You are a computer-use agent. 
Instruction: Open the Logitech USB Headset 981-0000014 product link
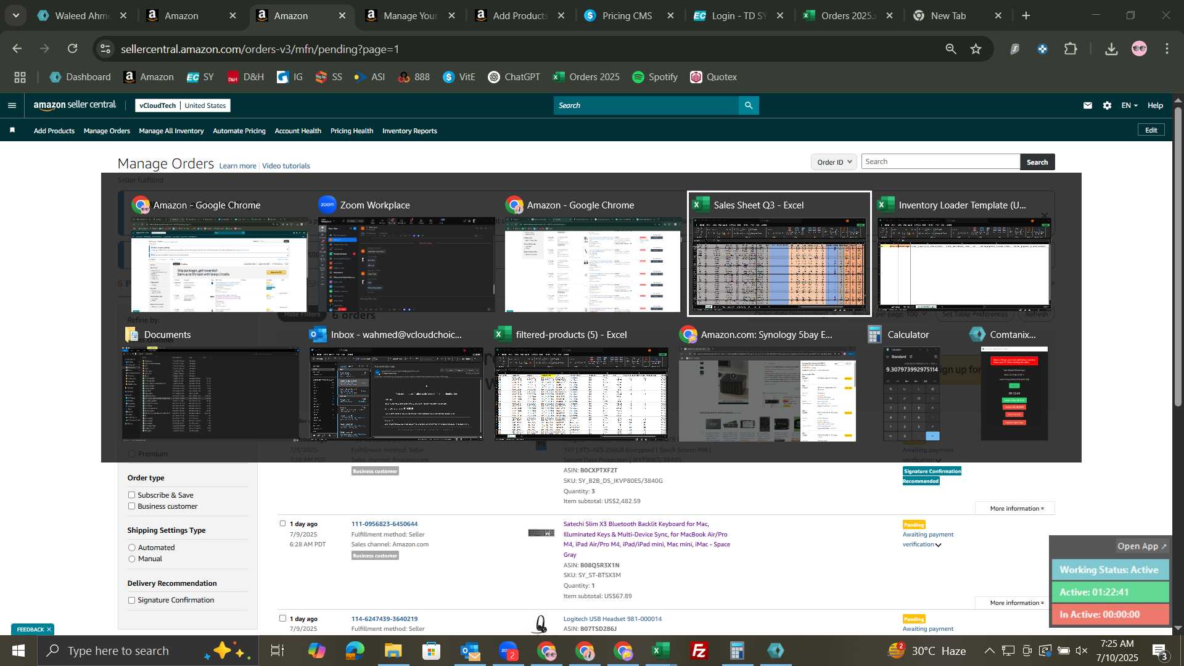(x=612, y=619)
